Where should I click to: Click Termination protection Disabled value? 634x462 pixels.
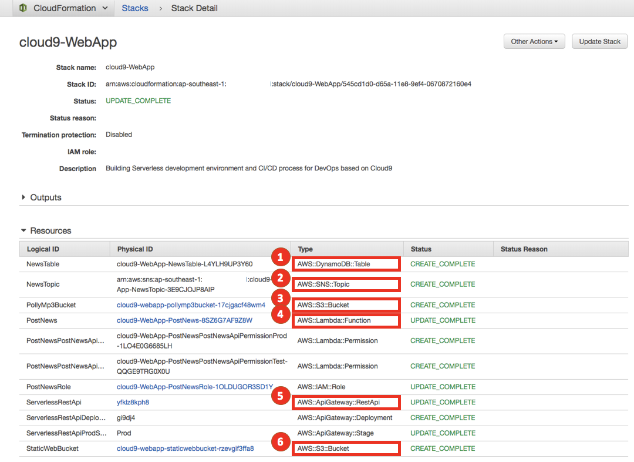(119, 135)
